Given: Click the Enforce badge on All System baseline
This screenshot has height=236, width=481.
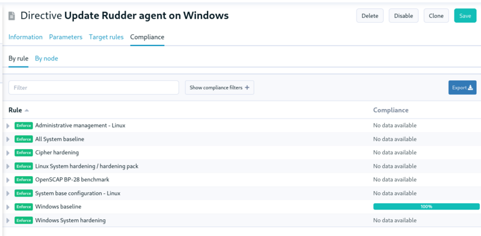Looking at the screenshot, I should (x=23, y=139).
